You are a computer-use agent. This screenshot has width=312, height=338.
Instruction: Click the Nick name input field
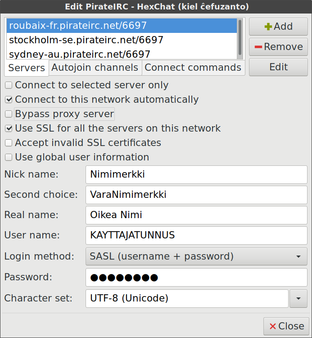tap(196, 174)
